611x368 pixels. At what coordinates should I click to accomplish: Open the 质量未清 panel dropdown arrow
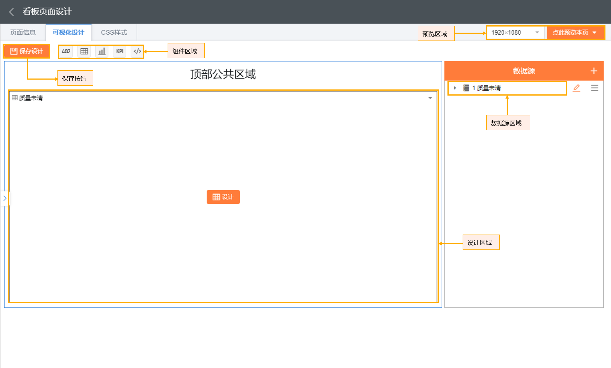pos(430,98)
